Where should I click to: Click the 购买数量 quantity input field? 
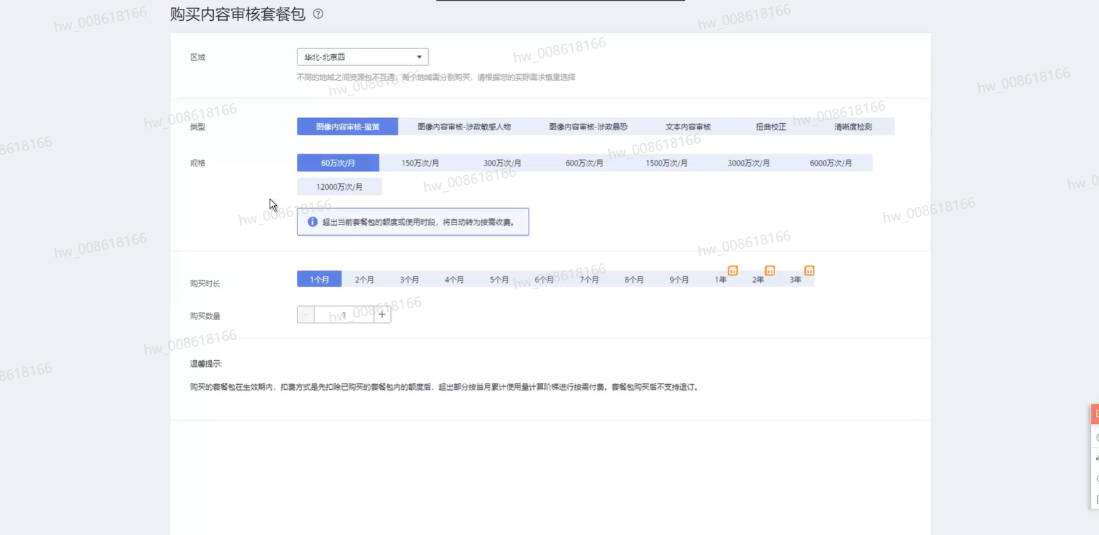click(x=344, y=314)
